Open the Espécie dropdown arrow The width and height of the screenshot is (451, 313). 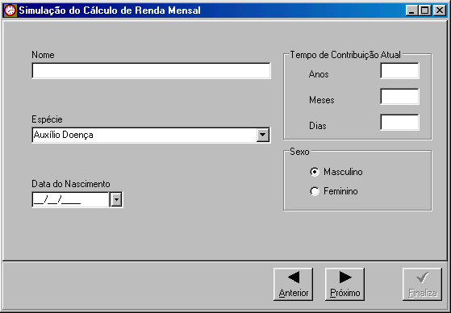click(x=263, y=135)
